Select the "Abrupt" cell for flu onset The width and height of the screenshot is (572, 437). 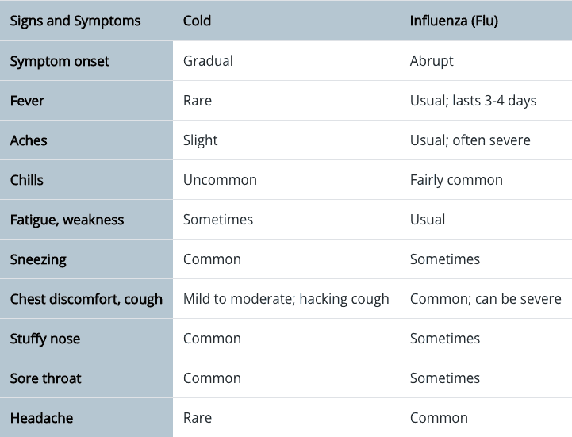point(432,61)
